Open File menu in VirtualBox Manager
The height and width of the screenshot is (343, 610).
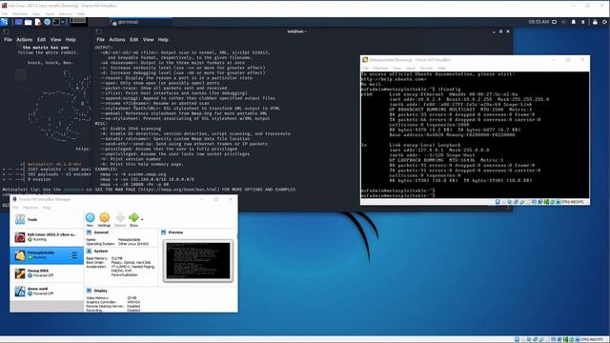[15, 208]
